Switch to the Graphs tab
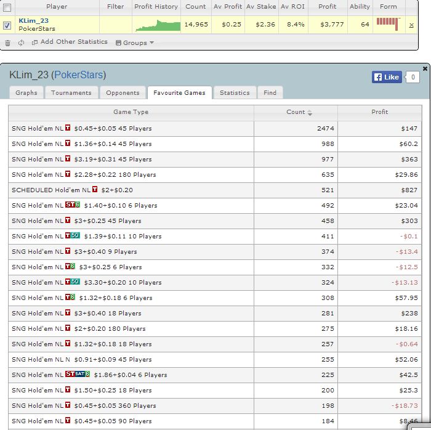This screenshot has height=430, width=431. tap(26, 92)
